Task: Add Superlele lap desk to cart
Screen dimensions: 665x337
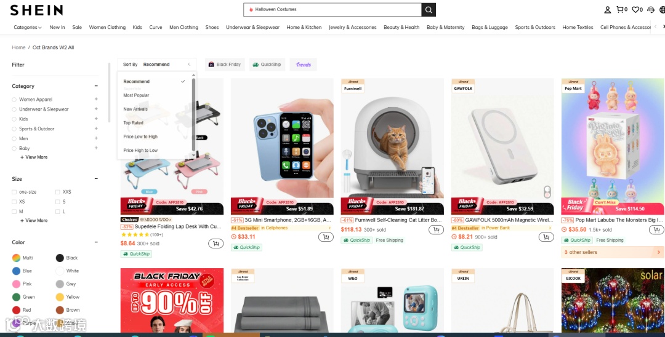Action: (x=216, y=244)
